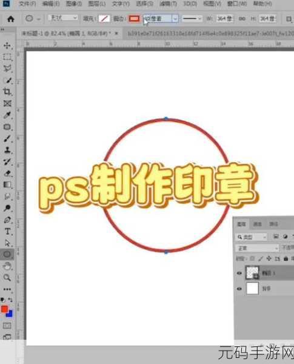Open the fill color swatch in options bar
This screenshot has height=364, width=294.
tap(104, 19)
